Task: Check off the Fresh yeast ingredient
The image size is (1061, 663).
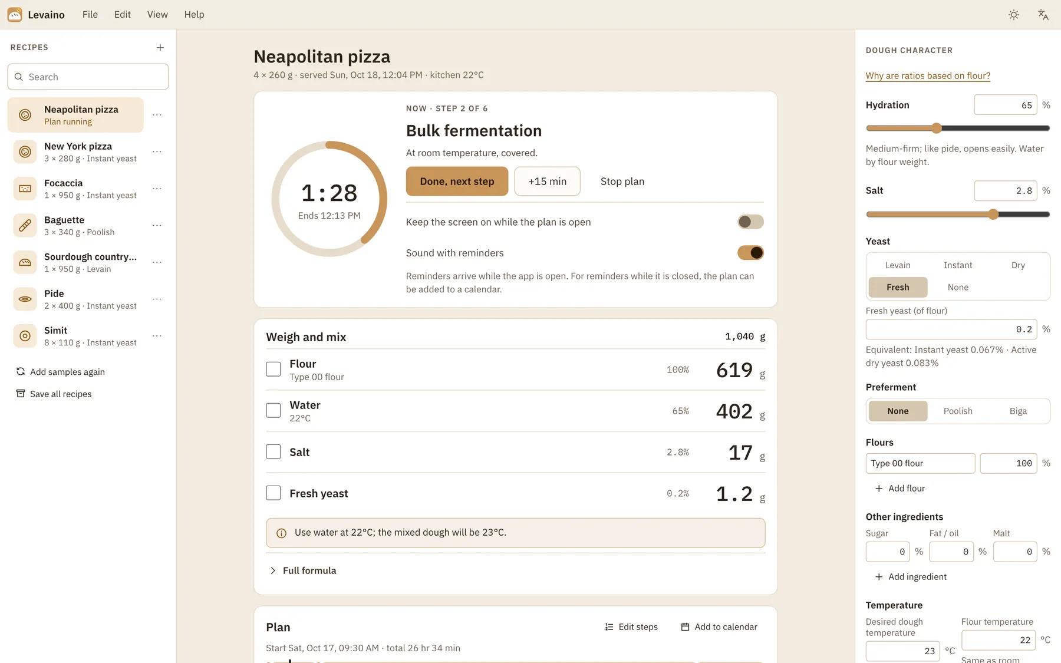Action: pyautogui.click(x=274, y=493)
